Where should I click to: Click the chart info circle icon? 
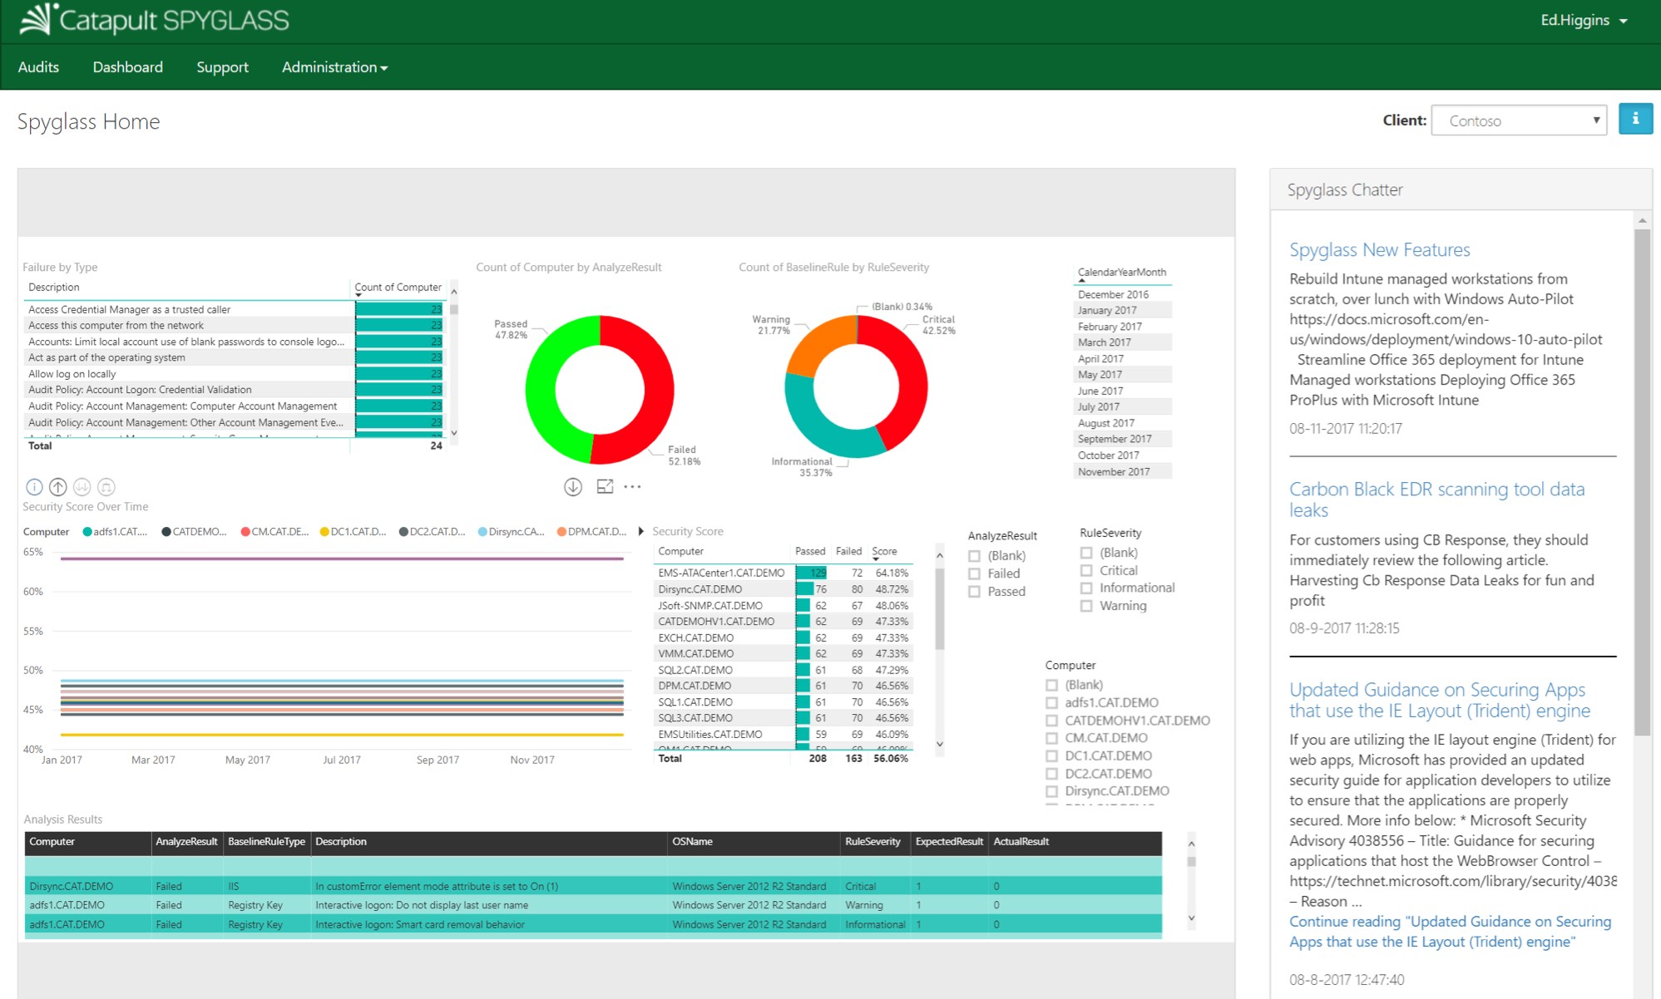[x=34, y=487]
